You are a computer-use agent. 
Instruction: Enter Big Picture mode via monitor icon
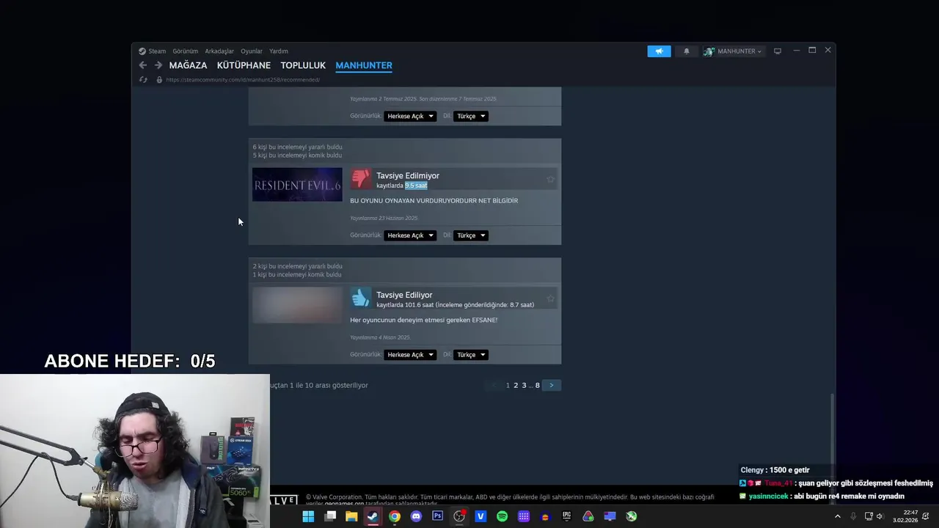click(x=778, y=51)
